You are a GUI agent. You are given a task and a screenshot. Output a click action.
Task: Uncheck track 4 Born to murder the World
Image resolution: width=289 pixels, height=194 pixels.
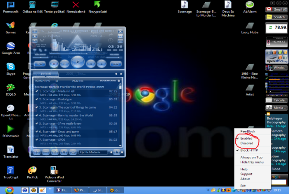(x=37, y=116)
